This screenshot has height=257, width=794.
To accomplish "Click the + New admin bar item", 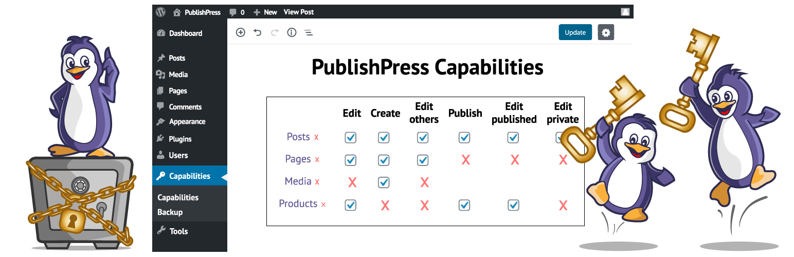I will pyautogui.click(x=265, y=12).
